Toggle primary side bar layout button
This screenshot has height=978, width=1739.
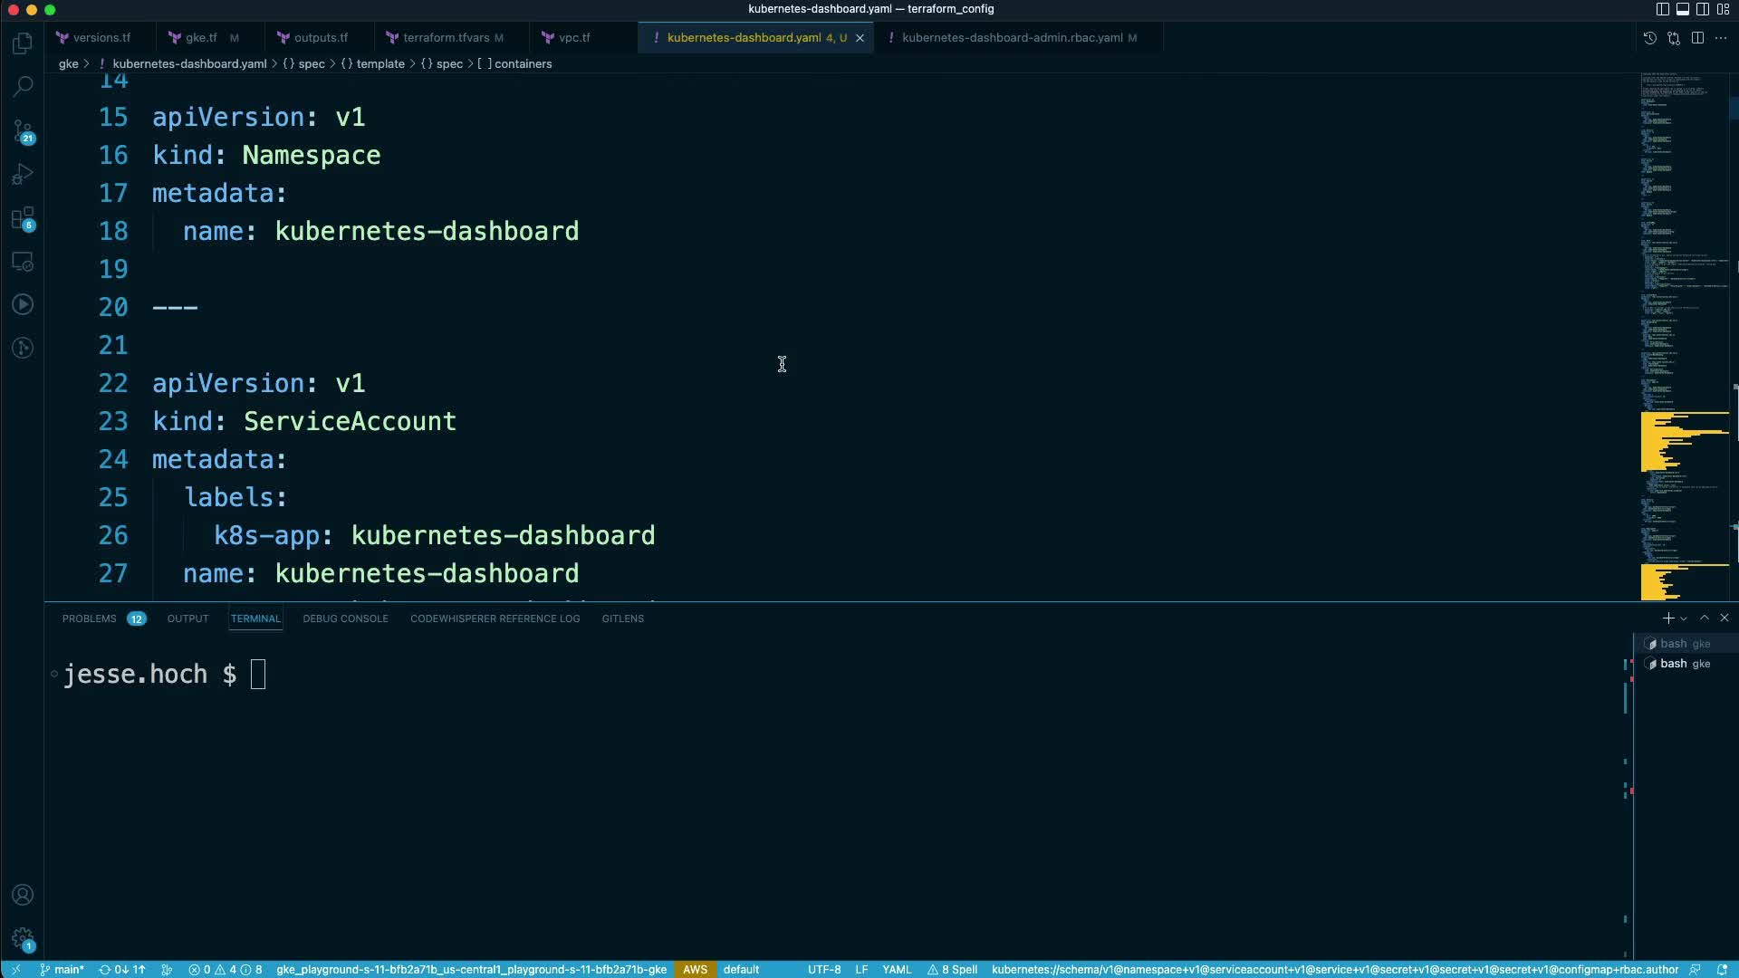point(1662,9)
